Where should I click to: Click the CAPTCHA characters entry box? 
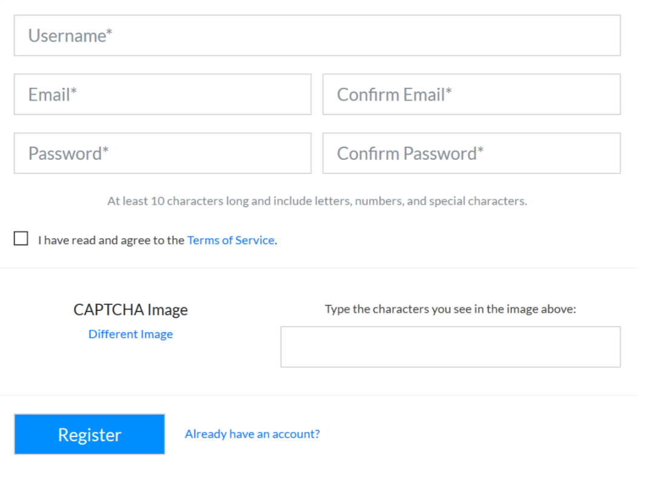(450, 347)
